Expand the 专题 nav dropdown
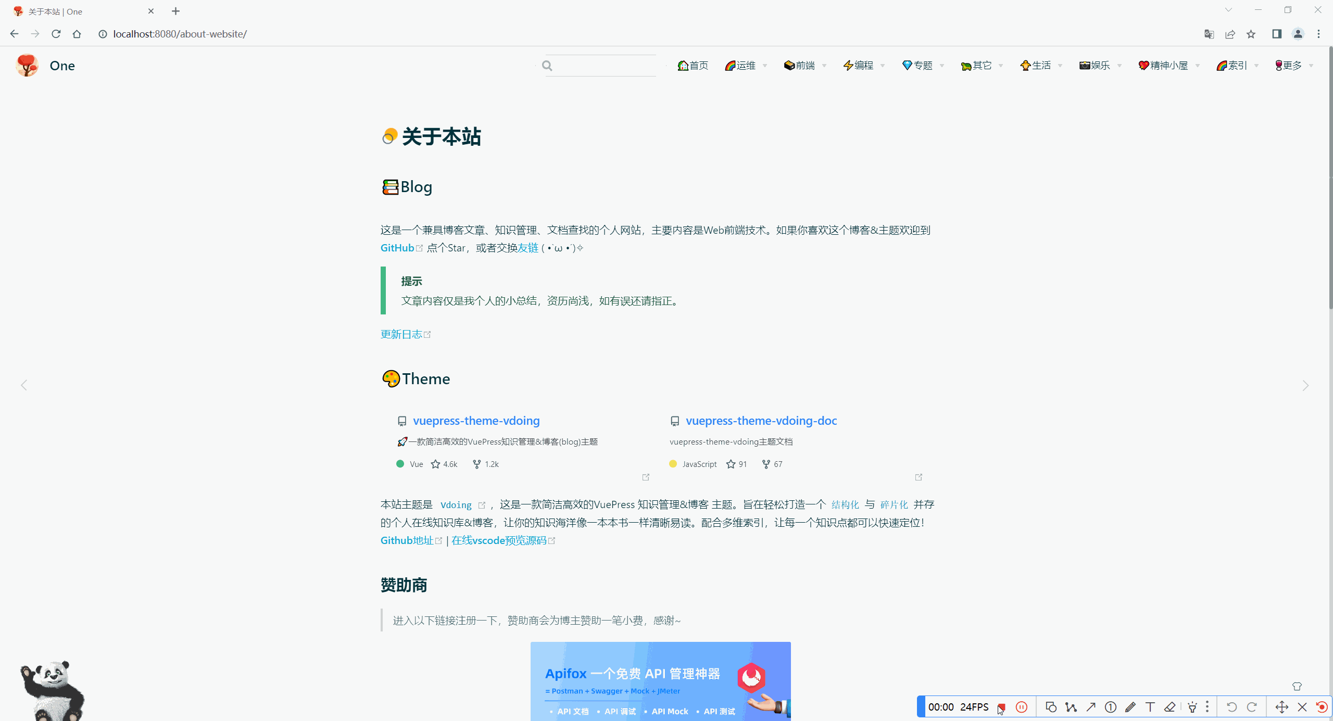This screenshot has height=721, width=1333. [923, 66]
